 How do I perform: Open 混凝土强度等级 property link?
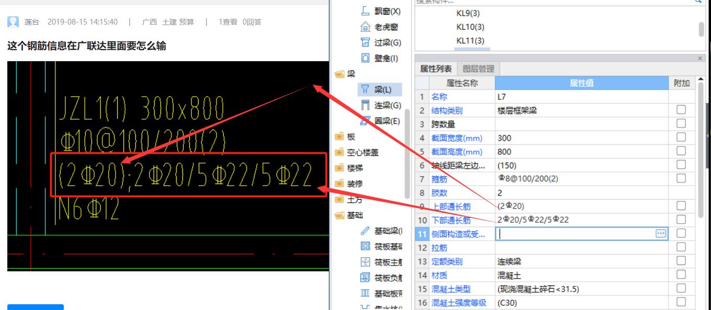(x=459, y=302)
